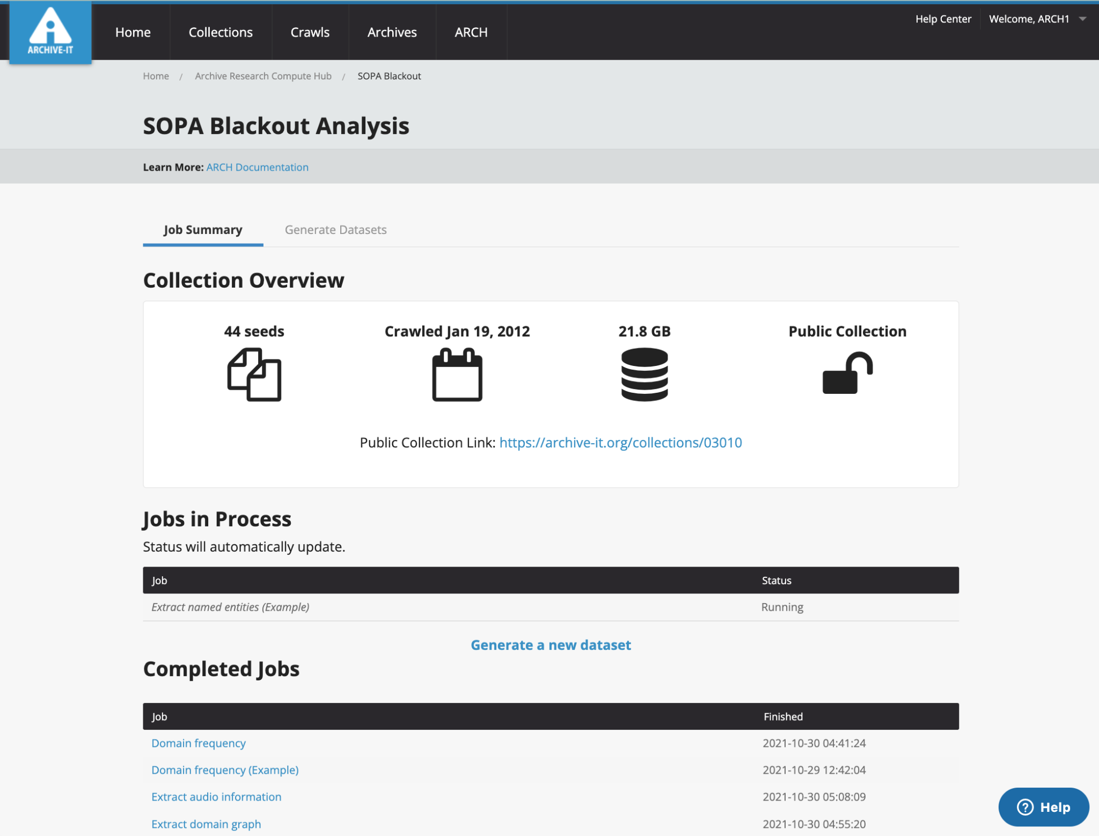Open the Extract audio information job

[216, 796]
